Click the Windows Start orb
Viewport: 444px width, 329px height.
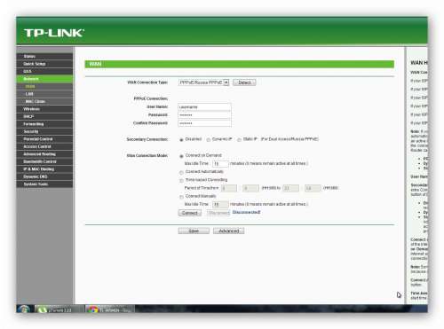tap(24, 309)
